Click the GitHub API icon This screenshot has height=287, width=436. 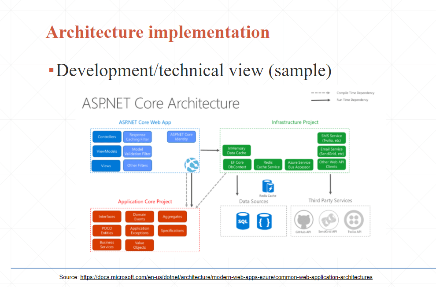coord(303,220)
